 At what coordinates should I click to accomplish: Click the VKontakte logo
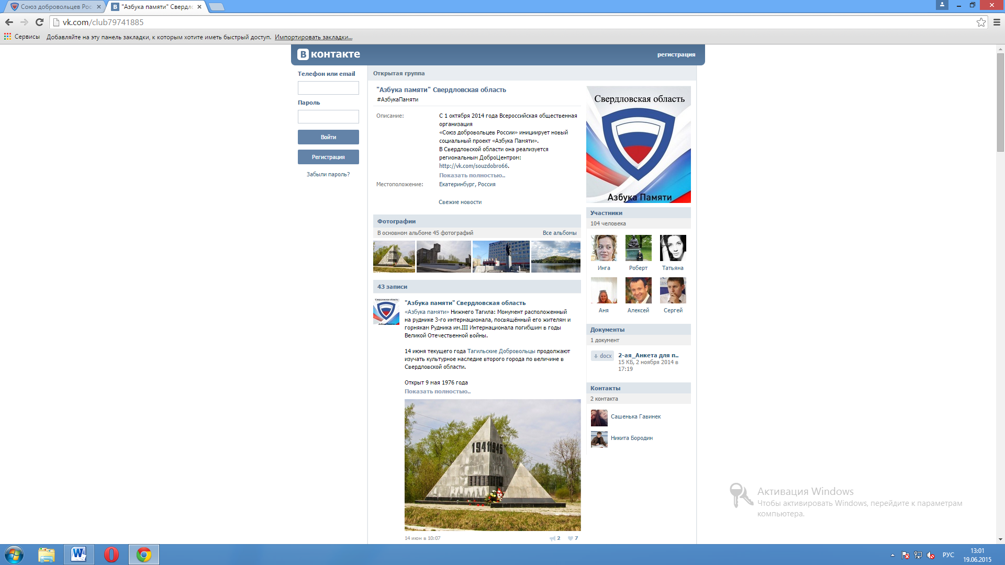(329, 54)
